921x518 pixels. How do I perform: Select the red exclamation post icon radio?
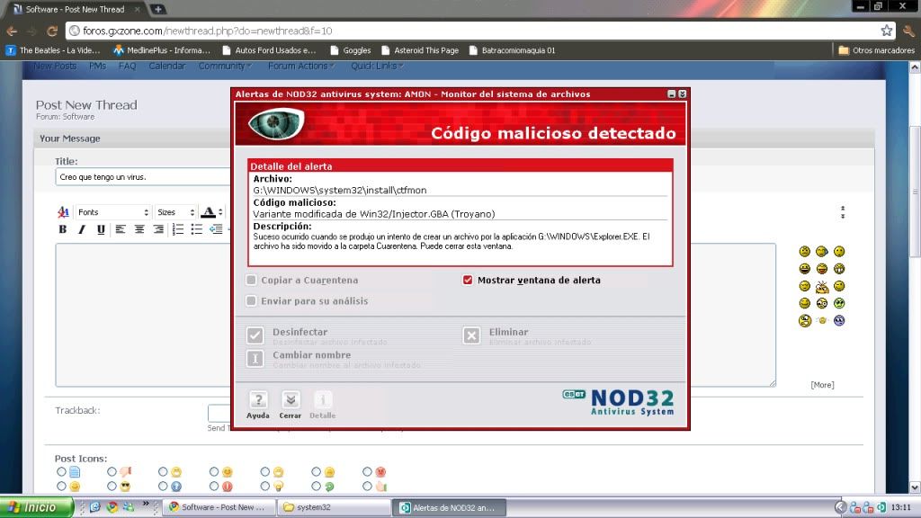click(214, 487)
